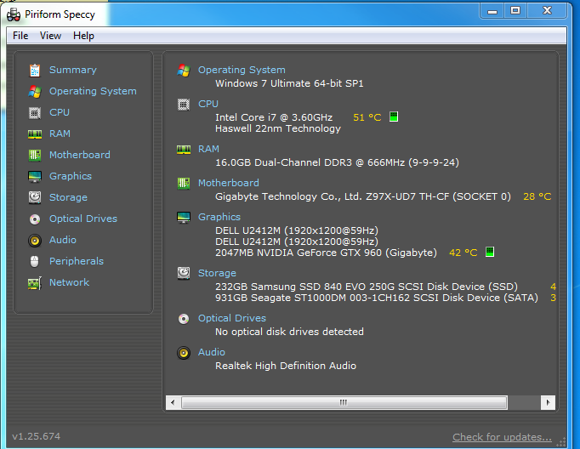The width and height of the screenshot is (580, 449).
Task: Click the Peripherals mouse icon in sidebar
Action: click(34, 261)
